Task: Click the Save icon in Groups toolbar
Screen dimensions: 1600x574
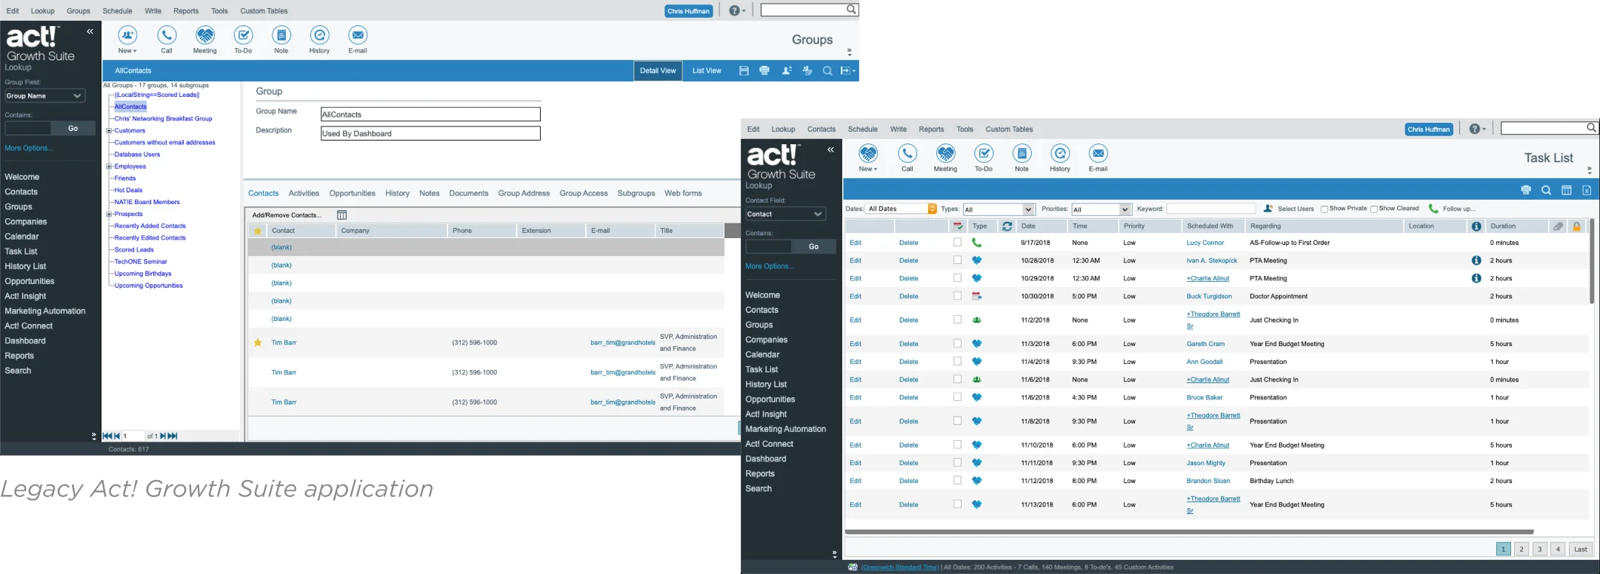Action: click(x=744, y=71)
